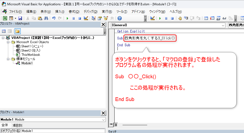Click the Toolbox hammer-and-wrench icon
Screen dimensions: 244x133
coord(112,18)
